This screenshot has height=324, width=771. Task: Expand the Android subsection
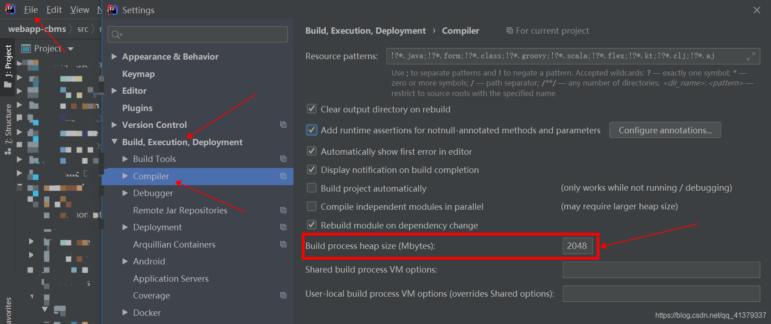pyautogui.click(x=125, y=261)
